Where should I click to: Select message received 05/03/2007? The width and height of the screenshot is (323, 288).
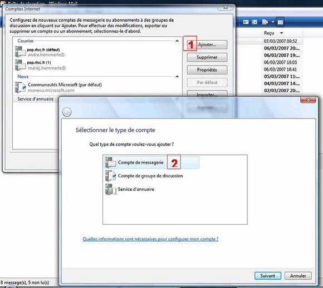tap(282, 76)
